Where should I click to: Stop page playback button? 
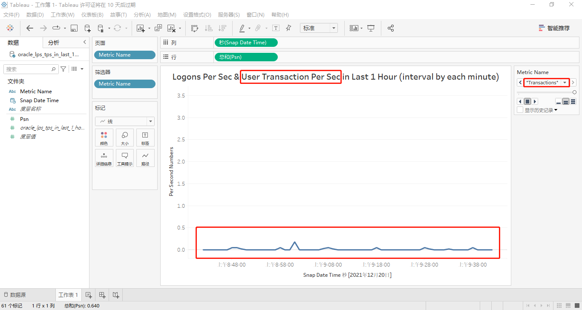pos(527,101)
